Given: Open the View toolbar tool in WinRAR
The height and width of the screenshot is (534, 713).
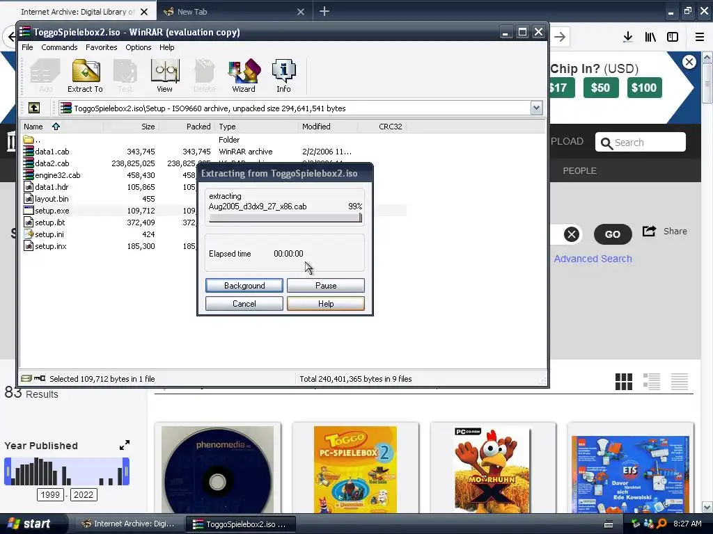Looking at the screenshot, I should 164,76.
